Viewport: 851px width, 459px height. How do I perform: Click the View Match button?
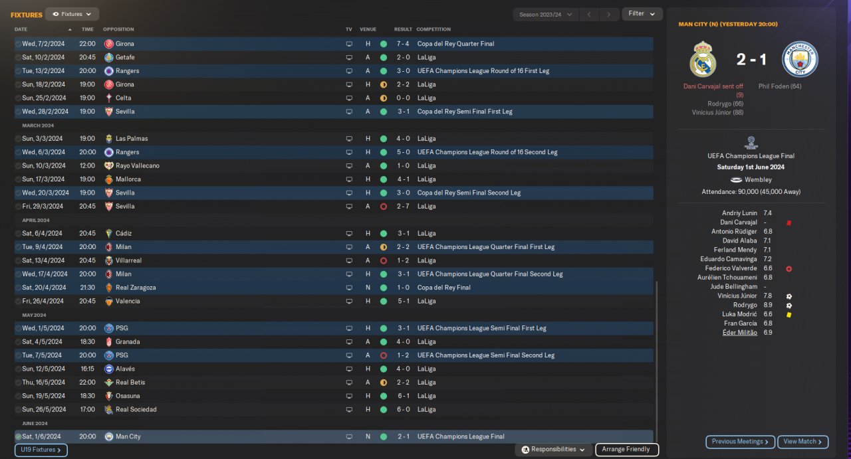click(x=803, y=442)
